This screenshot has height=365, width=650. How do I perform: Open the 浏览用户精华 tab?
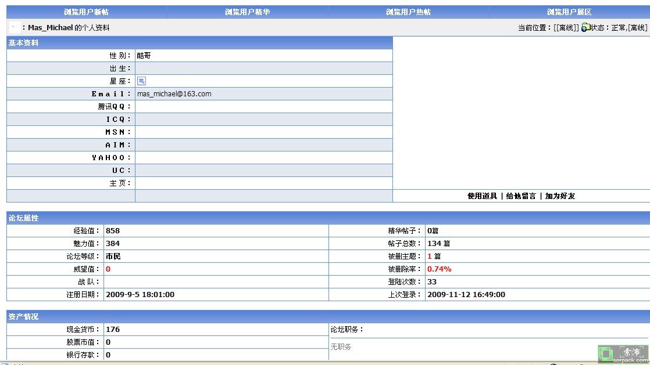(247, 12)
